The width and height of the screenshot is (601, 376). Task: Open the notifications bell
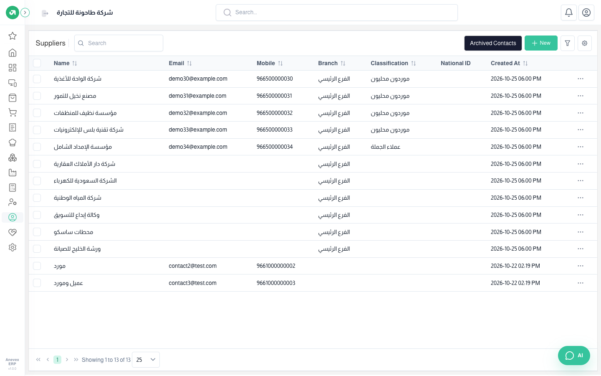click(x=569, y=13)
